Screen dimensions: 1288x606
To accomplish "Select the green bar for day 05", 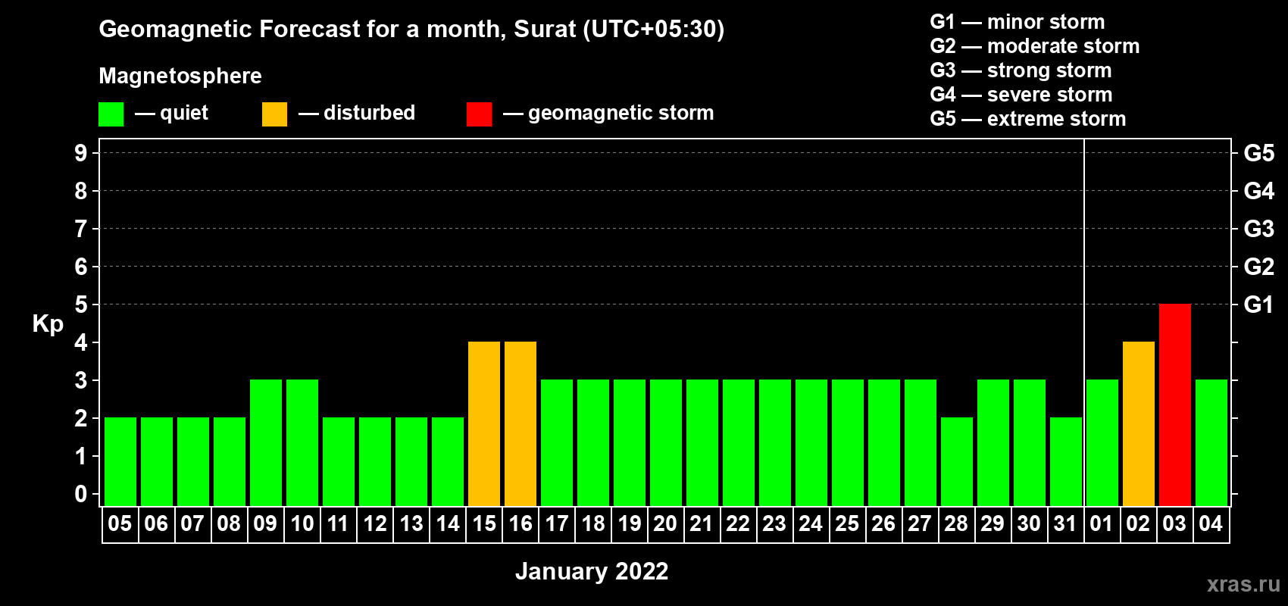I will coord(120,462).
